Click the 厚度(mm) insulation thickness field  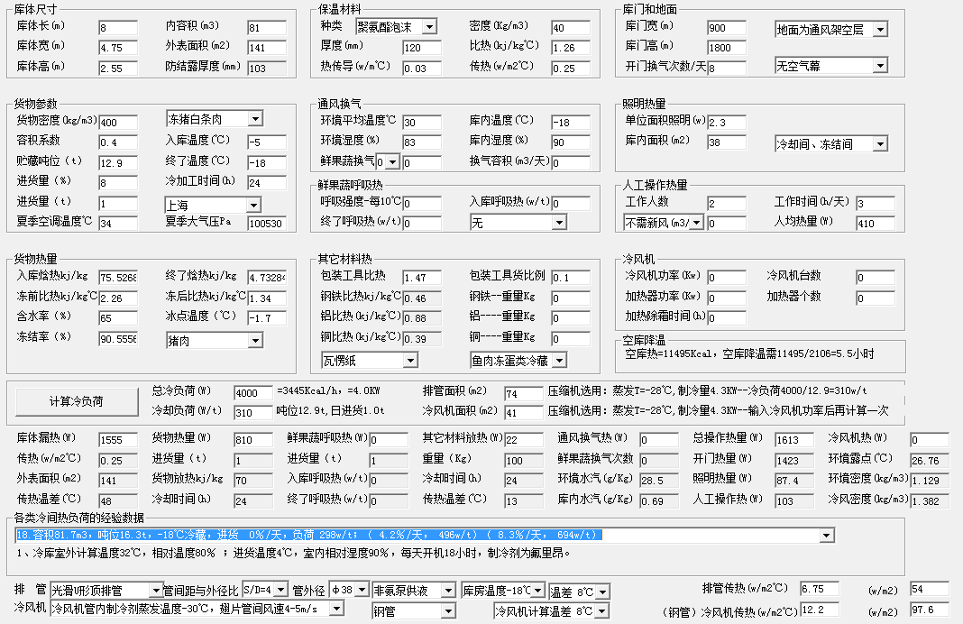pyautogui.click(x=422, y=48)
